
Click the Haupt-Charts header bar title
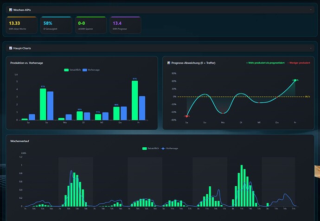point(22,48)
